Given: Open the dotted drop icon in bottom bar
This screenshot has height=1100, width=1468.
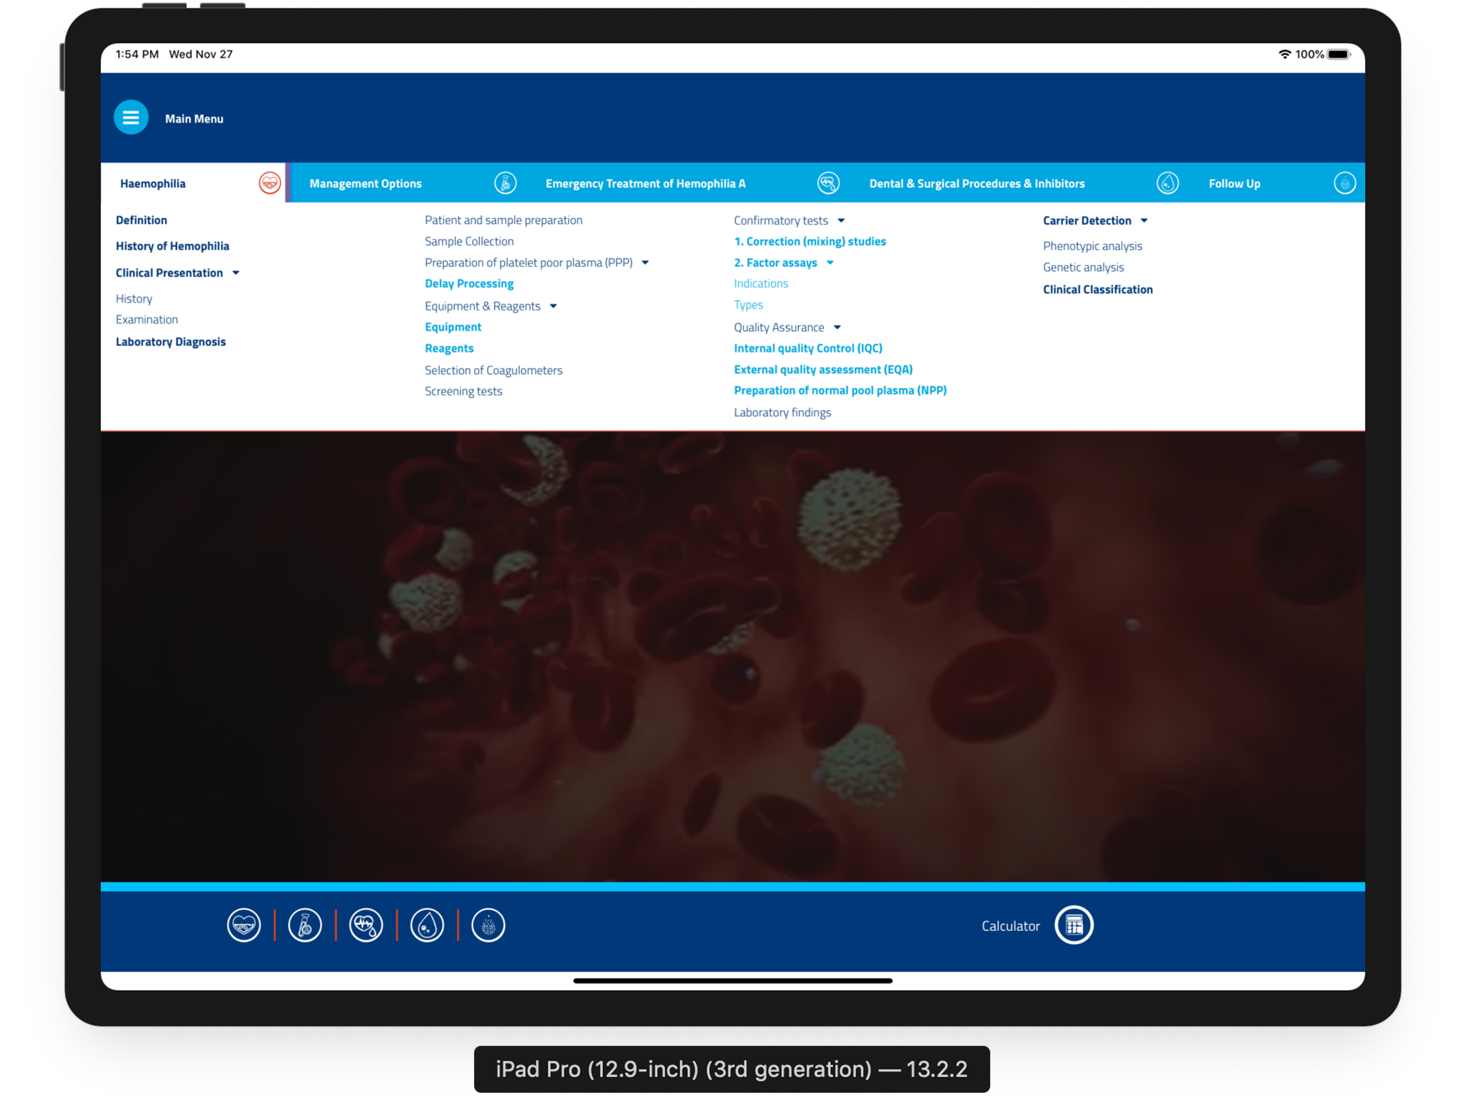Looking at the screenshot, I should pyautogui.click(x=488, y=925).
